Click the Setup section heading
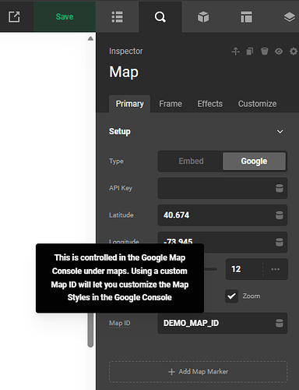299x390 pixels. (120, 132)
